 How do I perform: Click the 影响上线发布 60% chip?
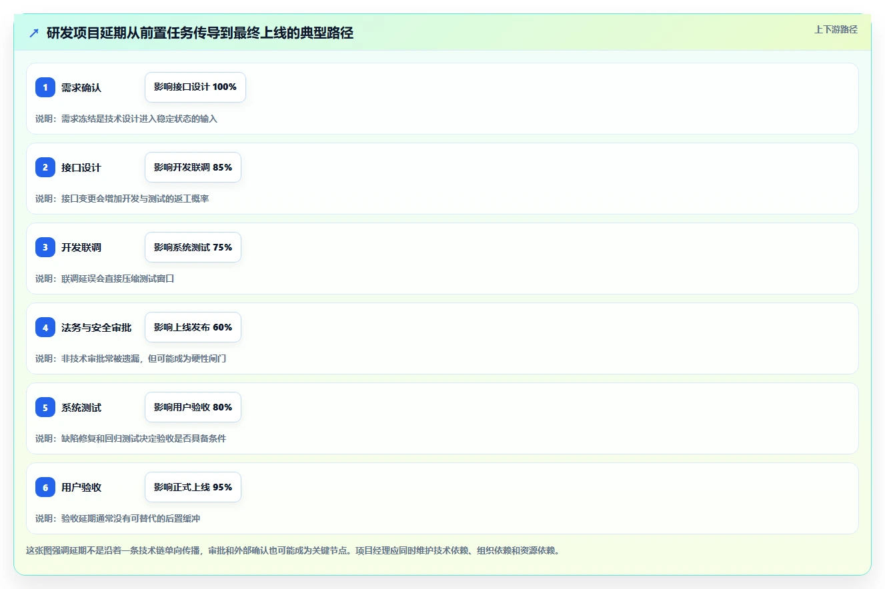193,327
